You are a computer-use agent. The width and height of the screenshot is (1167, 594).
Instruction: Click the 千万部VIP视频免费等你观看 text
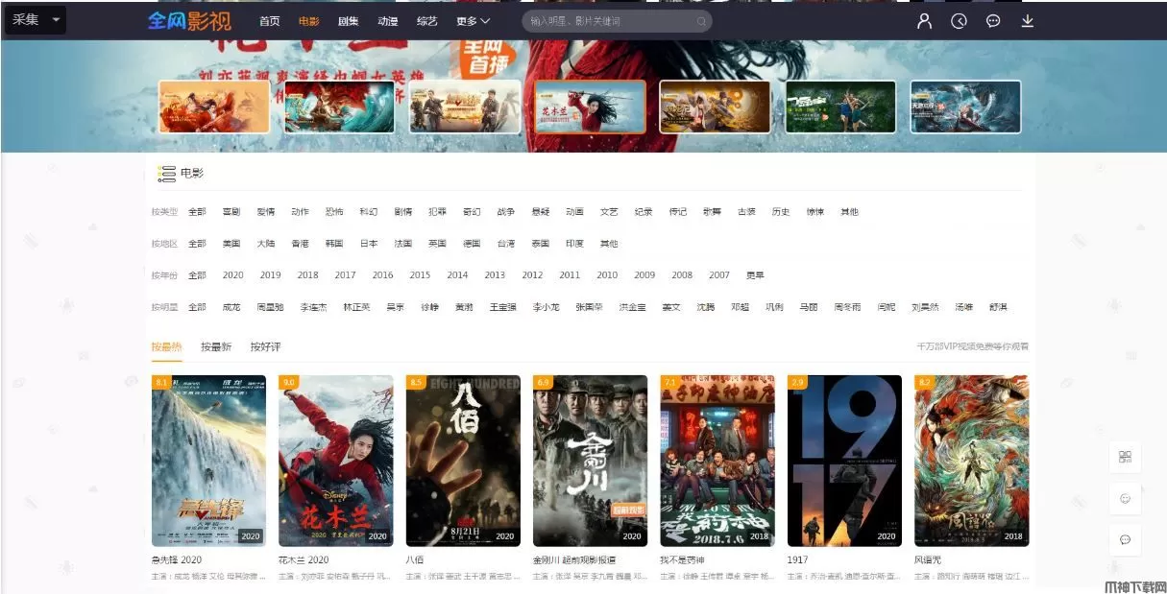tap(972, 346)
